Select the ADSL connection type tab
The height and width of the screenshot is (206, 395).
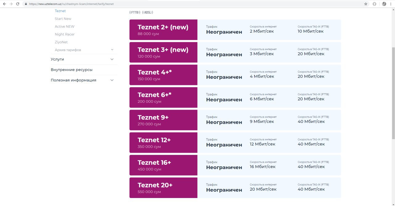(148, 12)
